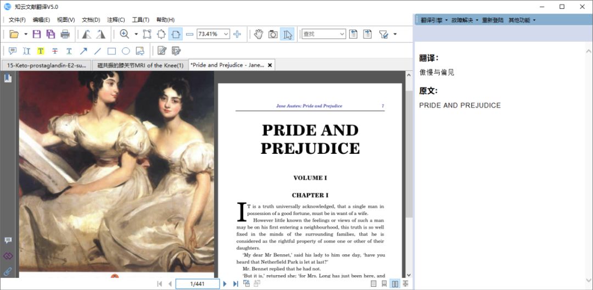593x290 pixels.
Task: Select the Hand pan tool
Action: (259, 35)
